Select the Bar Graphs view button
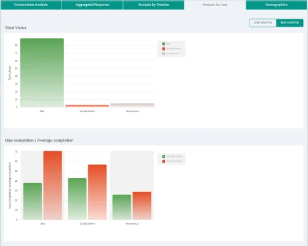Viewport: 308px width, 246px height. pyautogui.click(x=290, y=23)
